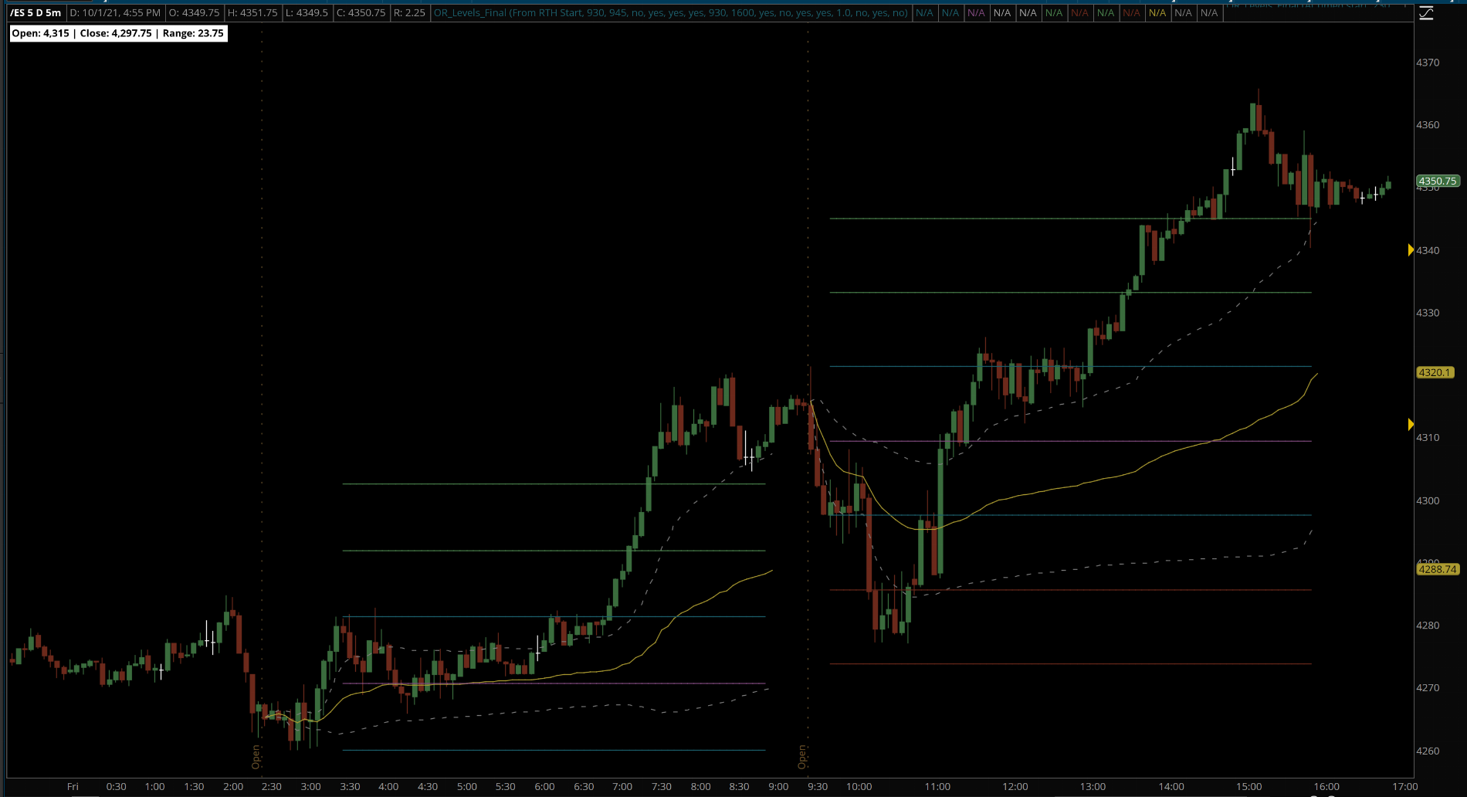Click the date field D: 10/1/21, 4:55 PM

[115, 13]
